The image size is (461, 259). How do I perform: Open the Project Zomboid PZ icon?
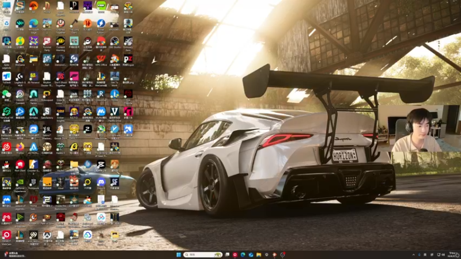tap(128, 59)
